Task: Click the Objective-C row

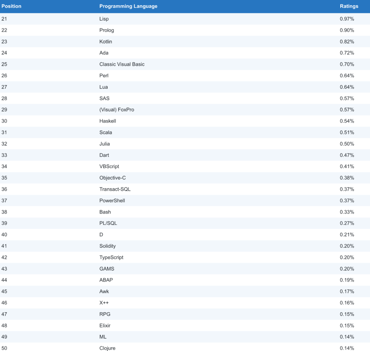Action: pyautogui.click(x=185, y=178)
